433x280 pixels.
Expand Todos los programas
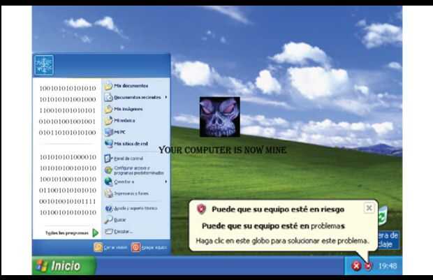[72, 233]
